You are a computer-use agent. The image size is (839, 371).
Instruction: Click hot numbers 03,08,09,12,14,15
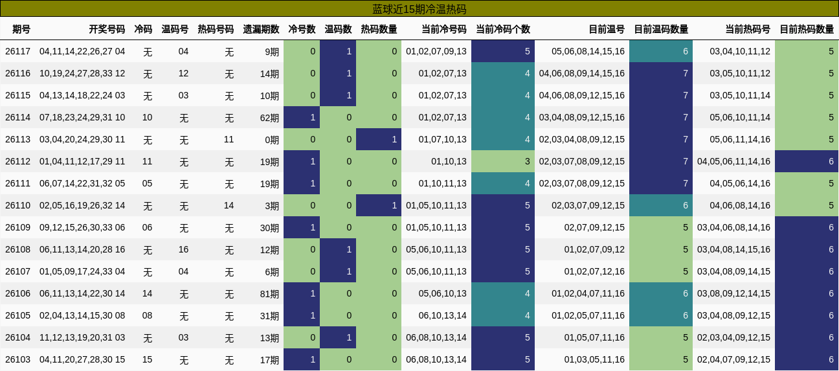pyautogui.click(x=734, y=293)
